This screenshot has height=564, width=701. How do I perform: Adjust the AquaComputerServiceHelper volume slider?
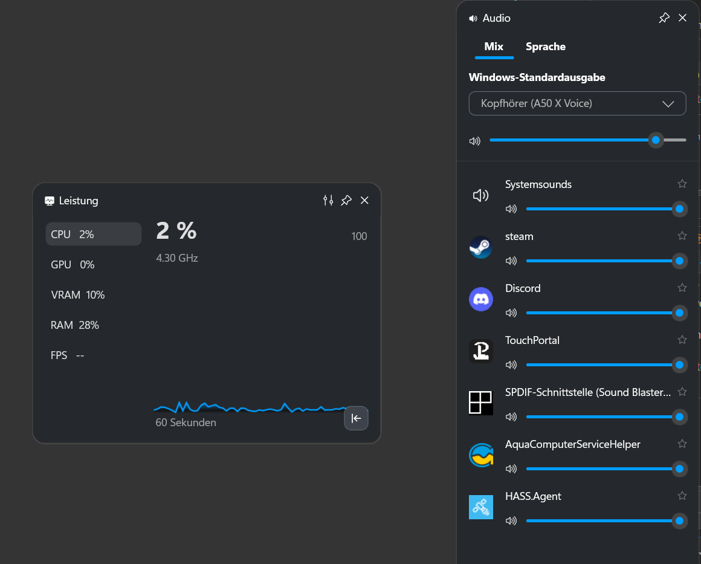606,468
